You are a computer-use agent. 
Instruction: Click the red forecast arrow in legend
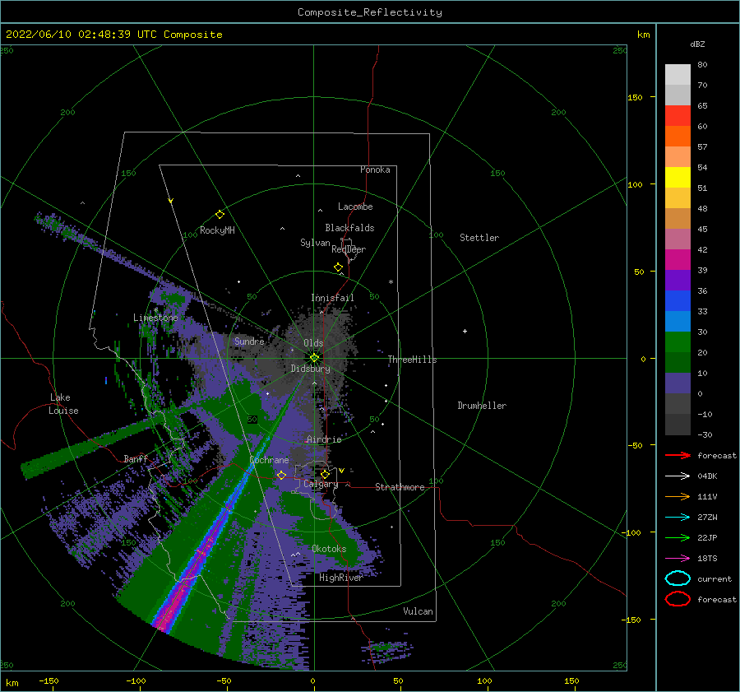point(678,455)
